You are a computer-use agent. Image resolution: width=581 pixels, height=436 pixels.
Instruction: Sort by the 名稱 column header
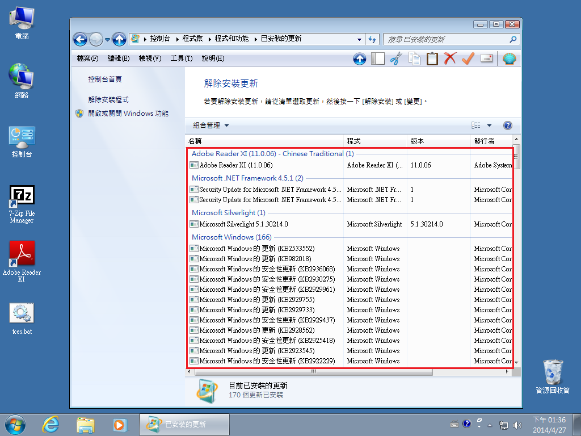(x=264, y=141)
